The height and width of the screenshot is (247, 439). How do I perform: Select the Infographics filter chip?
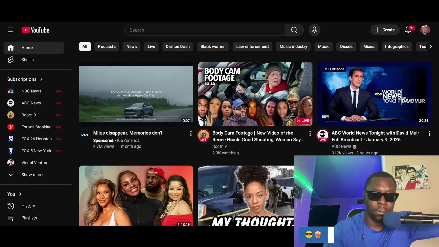pos(397,47)
